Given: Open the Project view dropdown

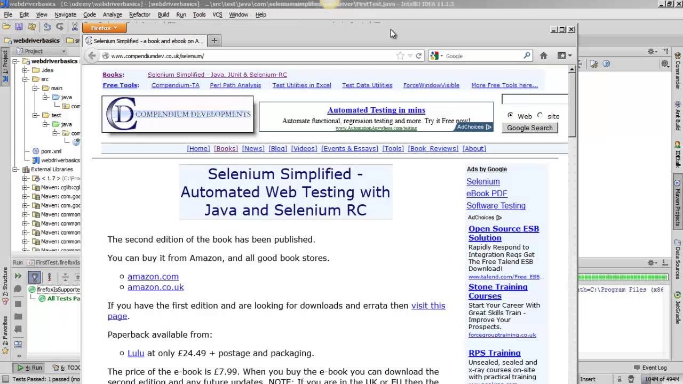Looking at the screenshot, I should click(40, 51).
